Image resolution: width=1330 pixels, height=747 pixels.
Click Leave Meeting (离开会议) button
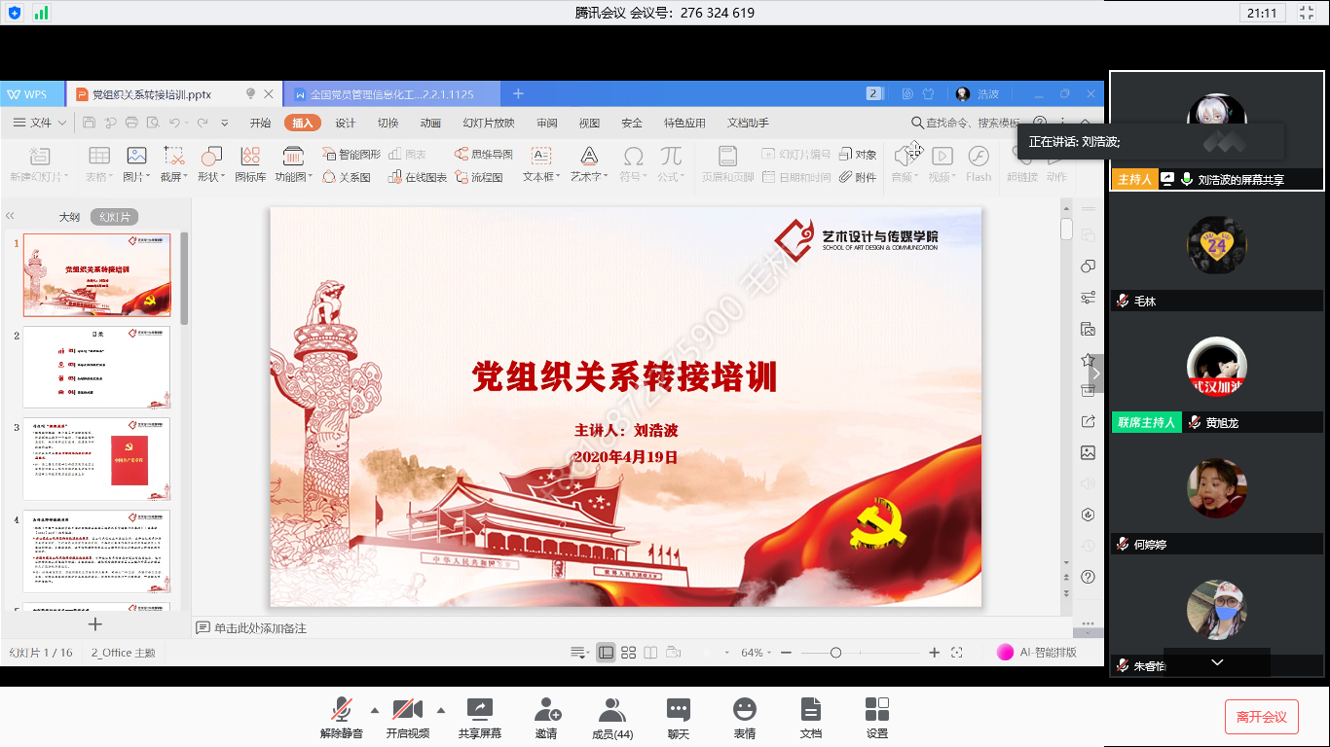pyautogui.click(x=1261, y=717)
